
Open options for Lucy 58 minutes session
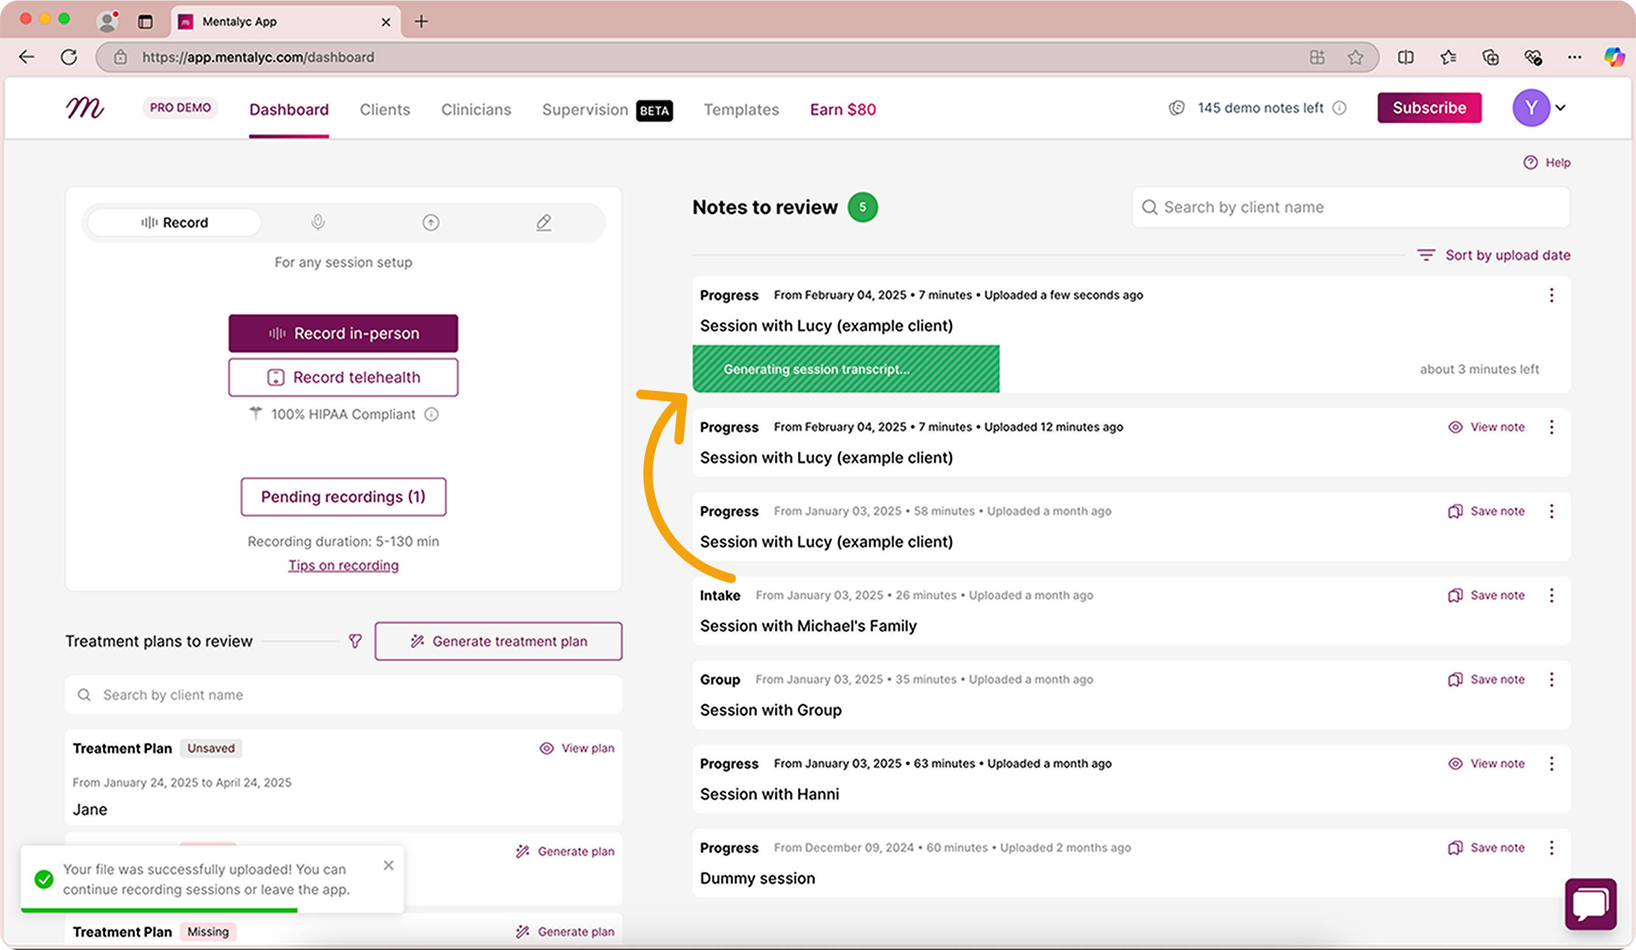point(1552,511)
